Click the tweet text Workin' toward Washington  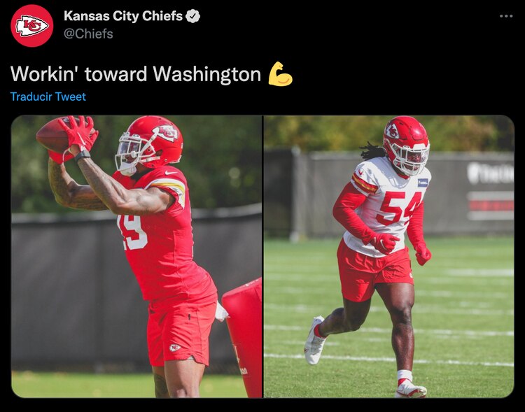pos(136,73)
